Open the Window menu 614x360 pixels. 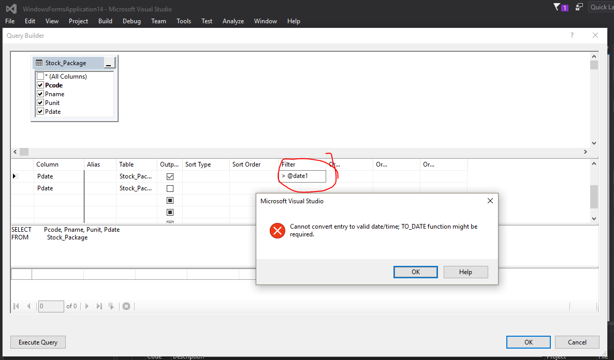click(266, 21)
